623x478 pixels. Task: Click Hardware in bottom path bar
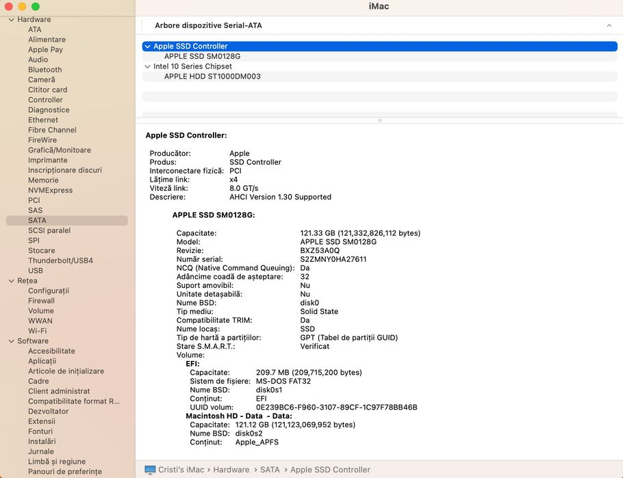231,470
